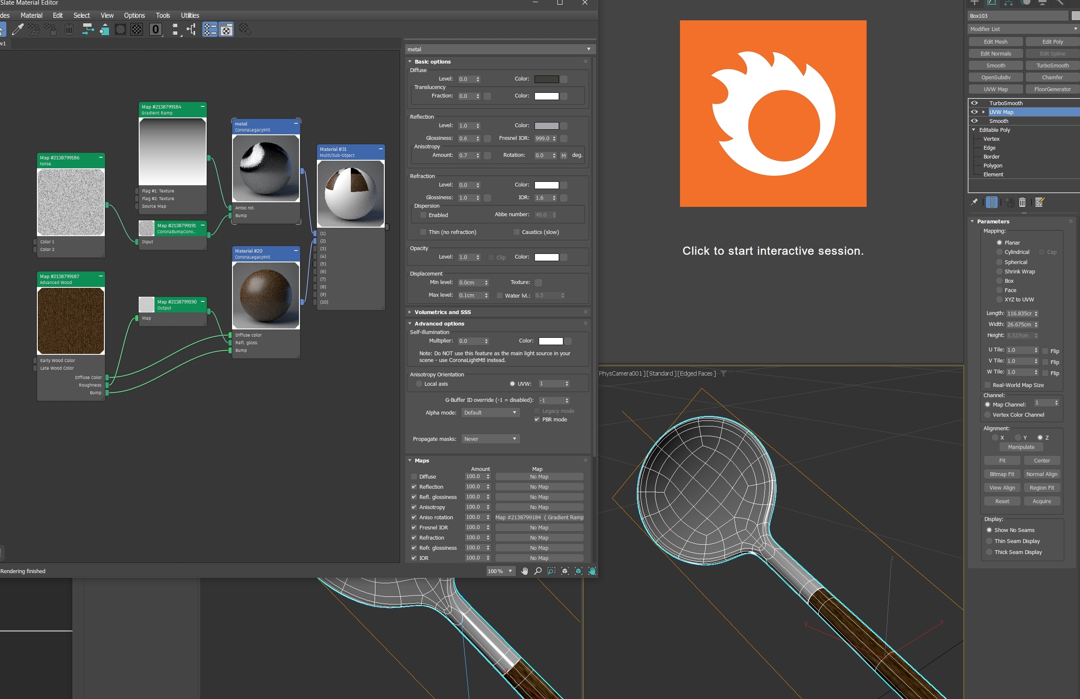
Task: Open the metal material name dropdown
Action: (x=500, y=49)
